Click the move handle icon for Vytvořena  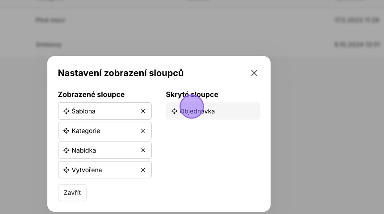pyautogui.click(x=66, y=170)
